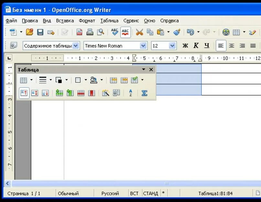Screen dimensions: 261x202
Task: Expand the Undo history dropdown arrow
Action: coord(198,32)
